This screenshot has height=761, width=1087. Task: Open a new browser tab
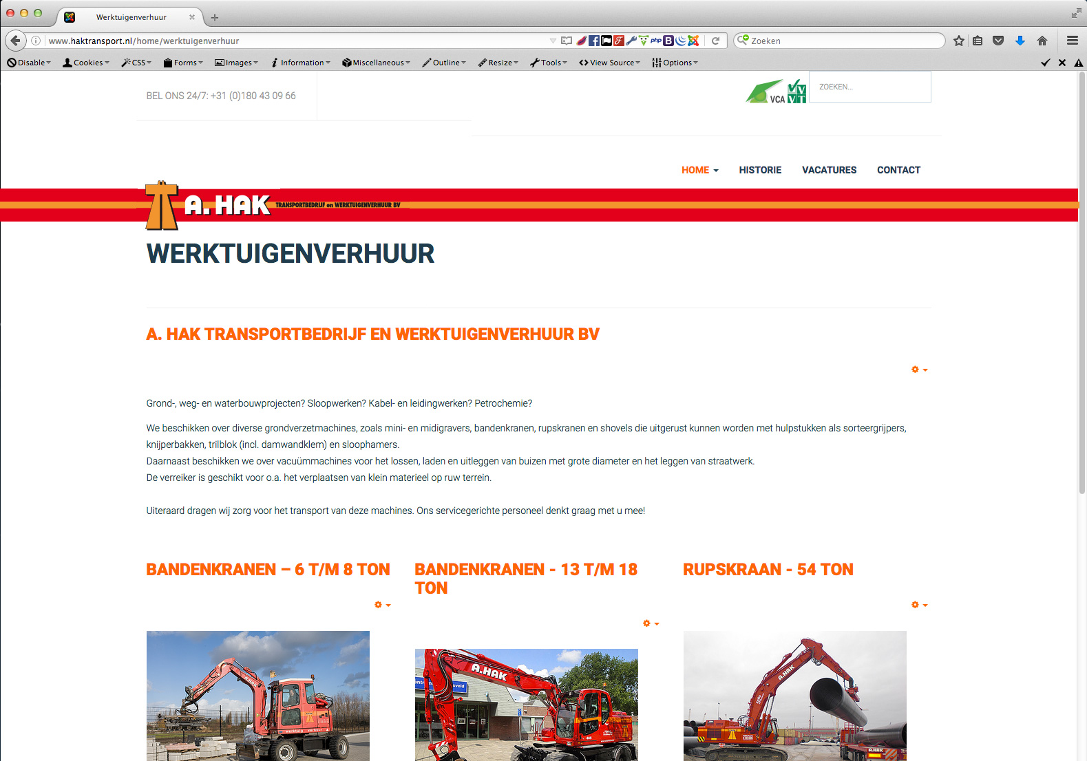coord(215,17)
